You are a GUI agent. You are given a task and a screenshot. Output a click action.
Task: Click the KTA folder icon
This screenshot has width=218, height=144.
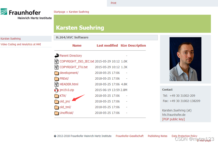pos(56,96)
